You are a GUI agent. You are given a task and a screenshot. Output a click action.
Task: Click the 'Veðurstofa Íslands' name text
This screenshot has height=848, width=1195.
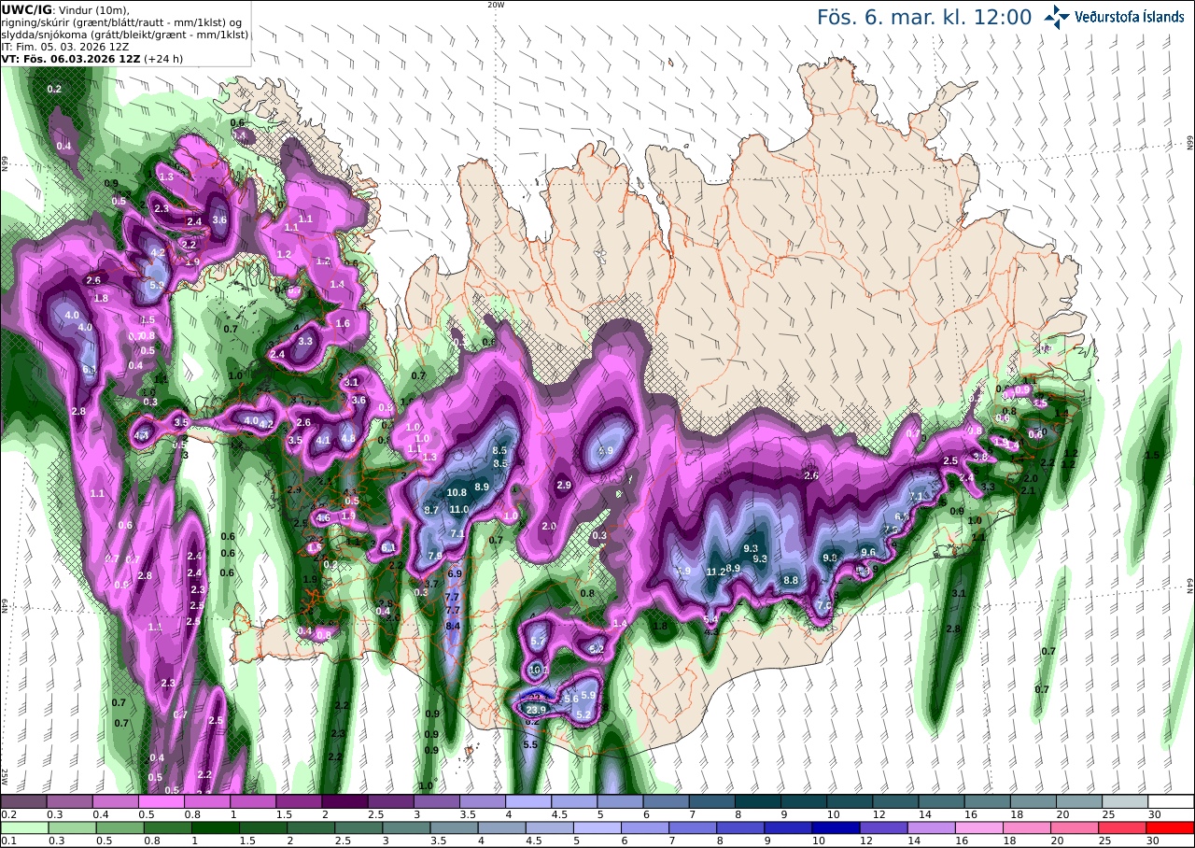point(1130,16)
